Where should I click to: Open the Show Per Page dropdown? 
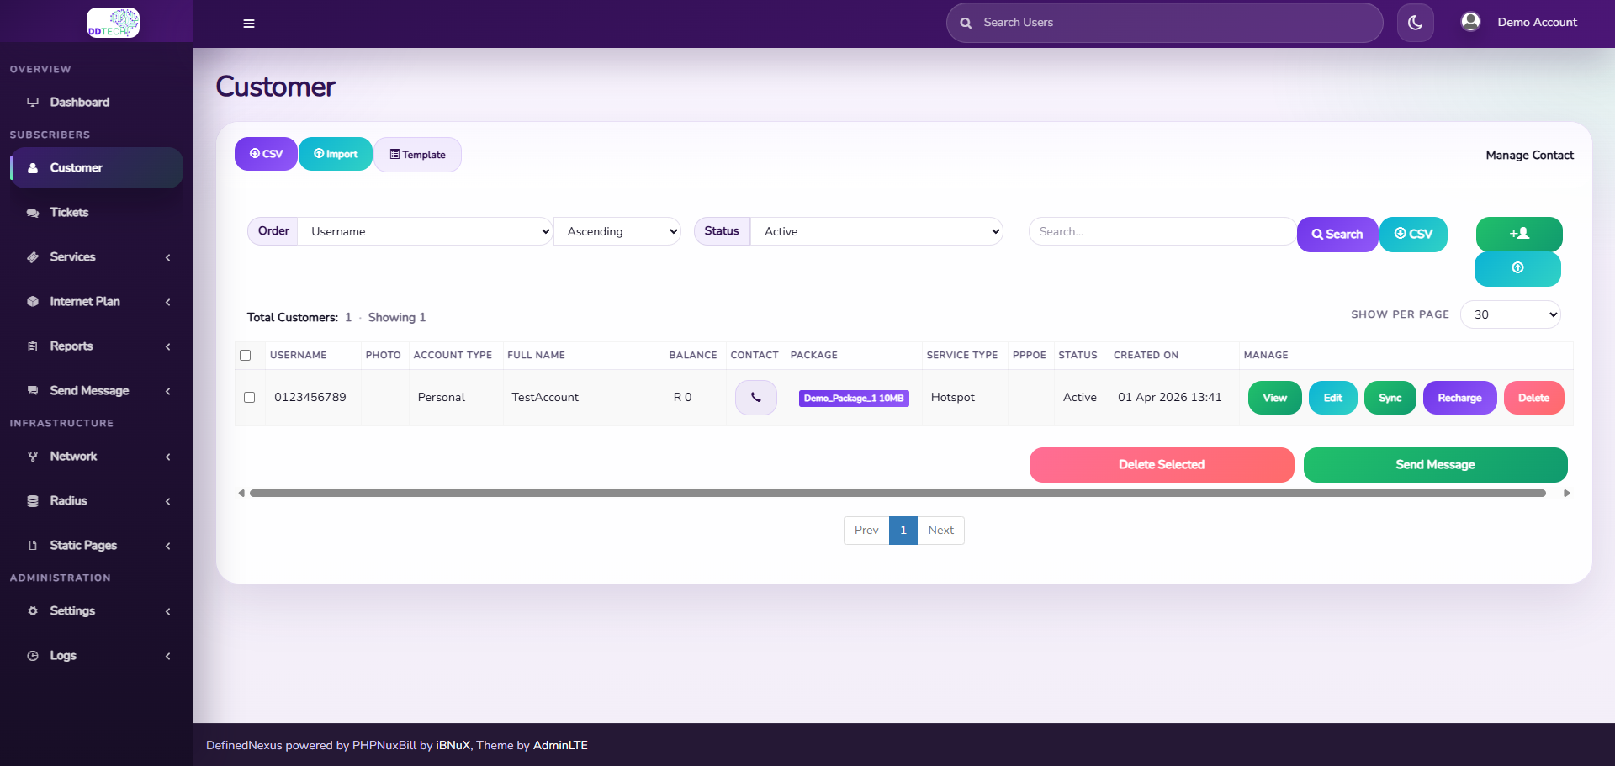pyautogui.click(x=1511, y=314)
